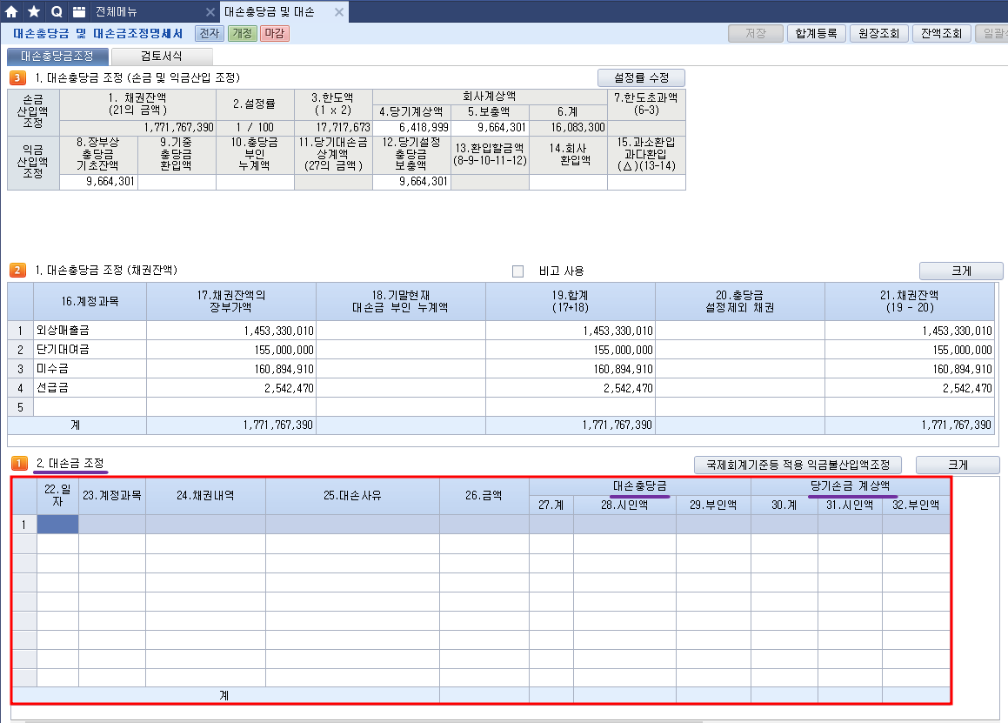Click the orange 2 section badge
Image resolution: width=1008 pixels, height=723 pixels.
click(x=17, y=271)
